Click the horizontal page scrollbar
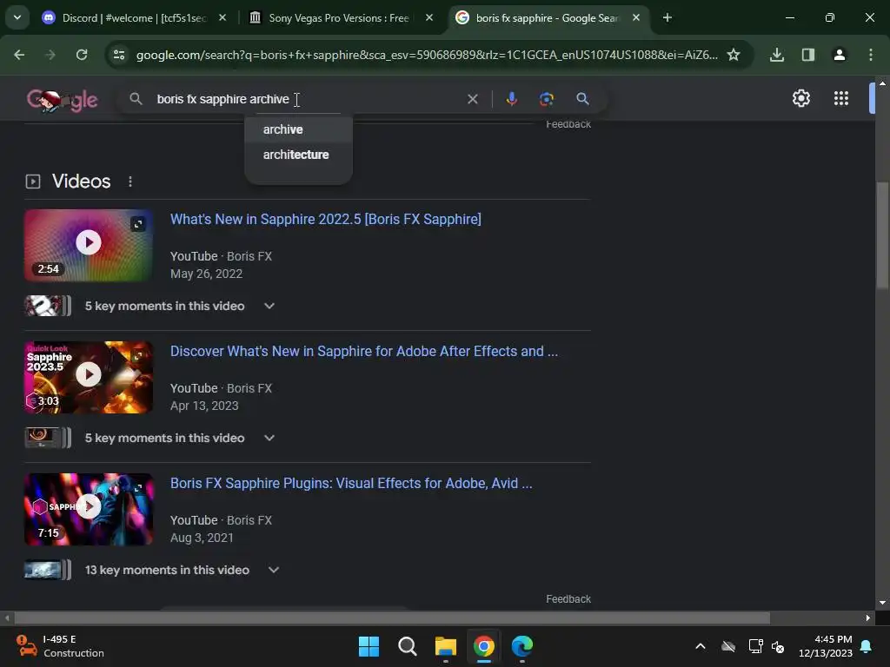 point(392,617)
